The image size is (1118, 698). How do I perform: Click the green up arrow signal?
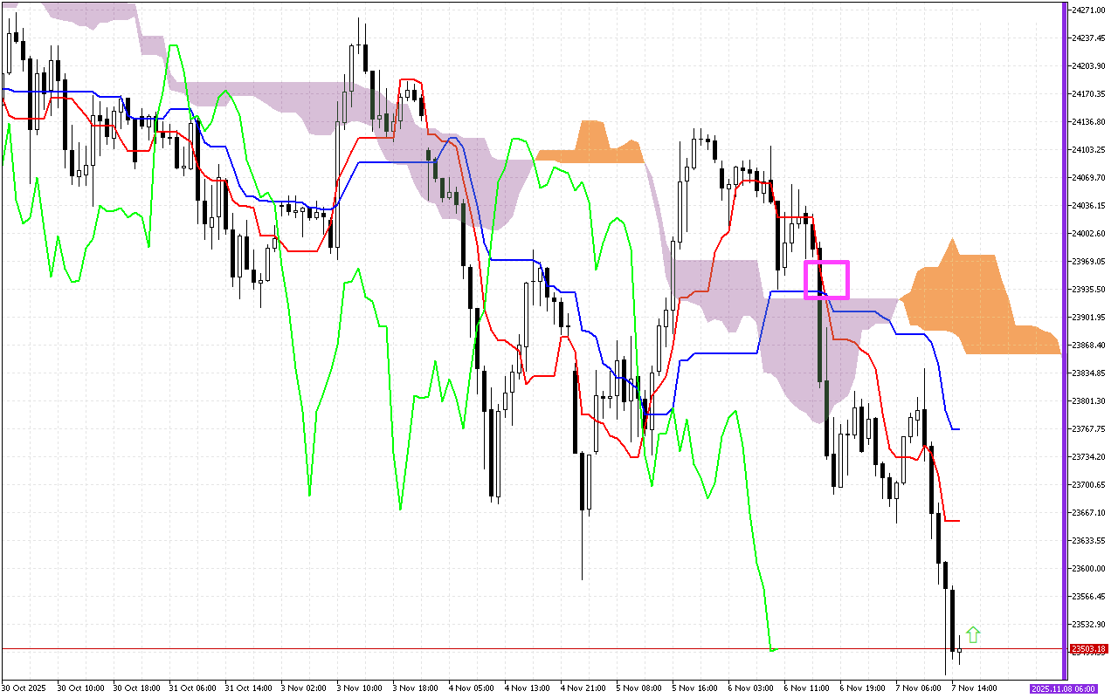(973, 635)
